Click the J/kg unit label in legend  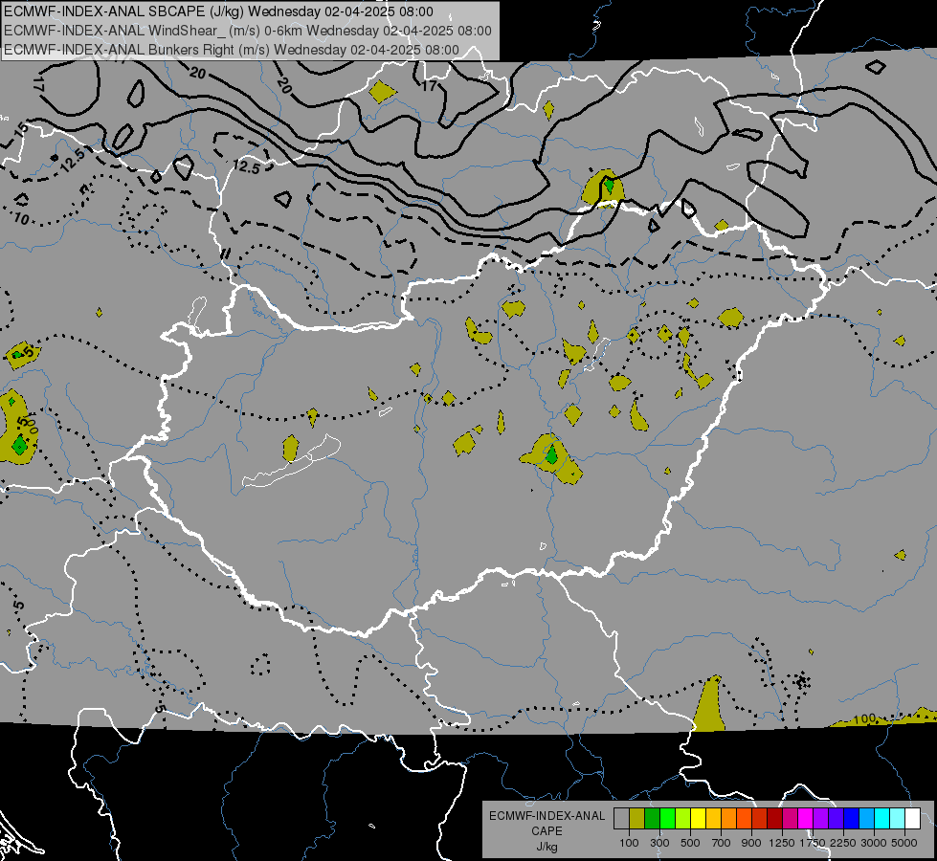click(x=547, y=847)
